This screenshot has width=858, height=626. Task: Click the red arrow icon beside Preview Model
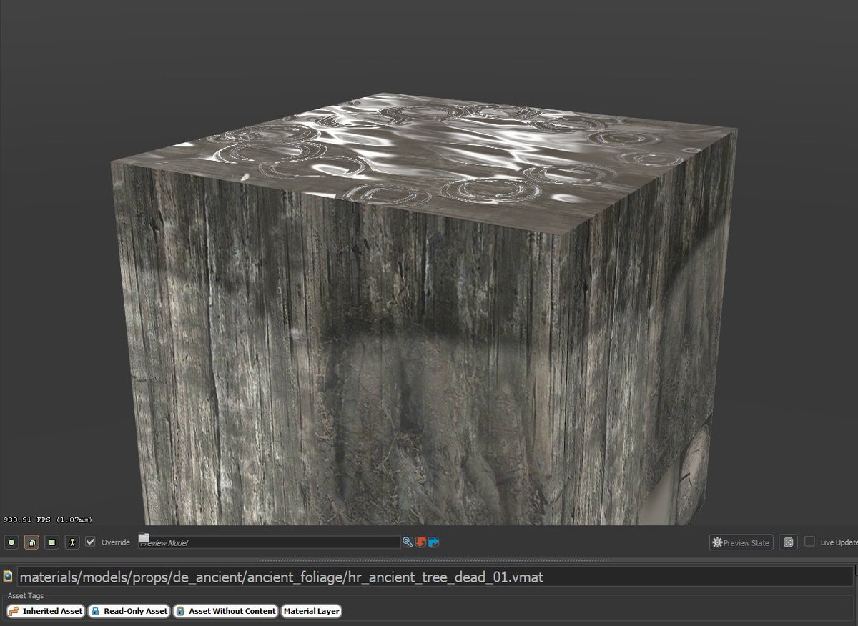coord(420,542)
